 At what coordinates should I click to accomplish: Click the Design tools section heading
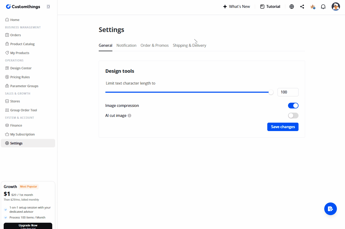[x=120, y=71]
